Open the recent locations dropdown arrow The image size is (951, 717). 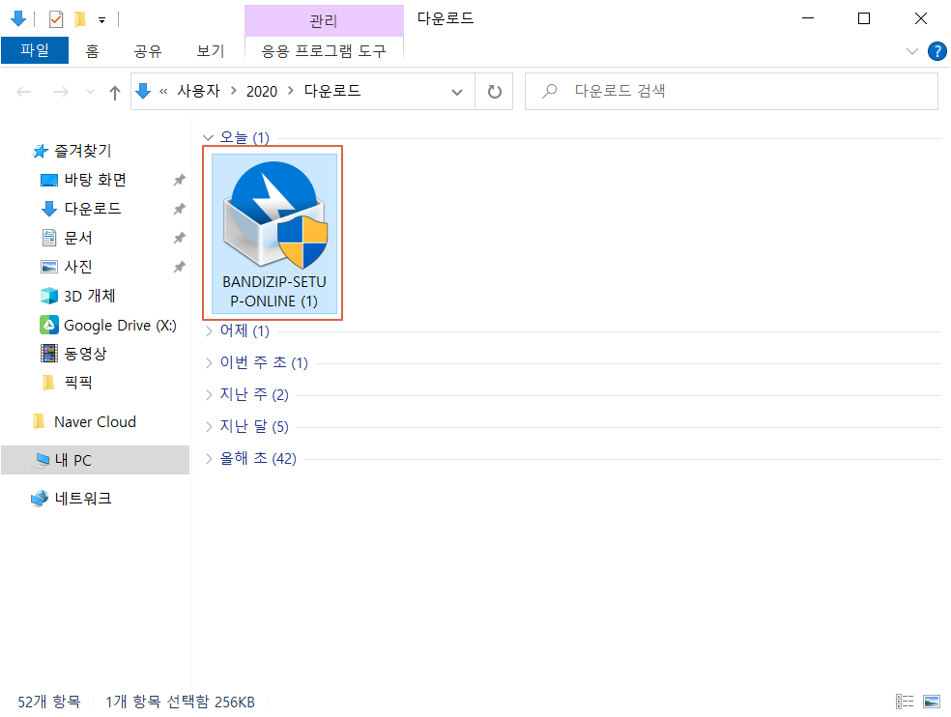(91, 92)
